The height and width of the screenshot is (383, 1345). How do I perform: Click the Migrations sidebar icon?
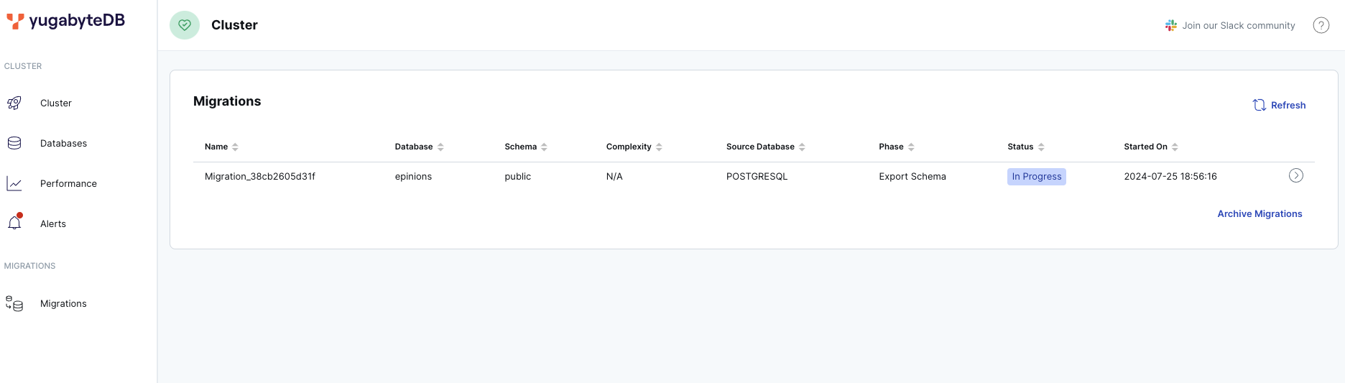tap(14, 304)
